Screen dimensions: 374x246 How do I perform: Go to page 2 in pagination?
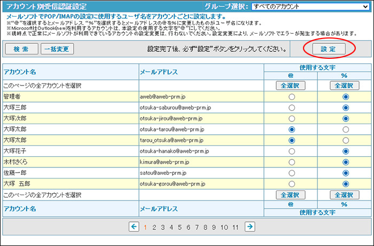(154, 227)
